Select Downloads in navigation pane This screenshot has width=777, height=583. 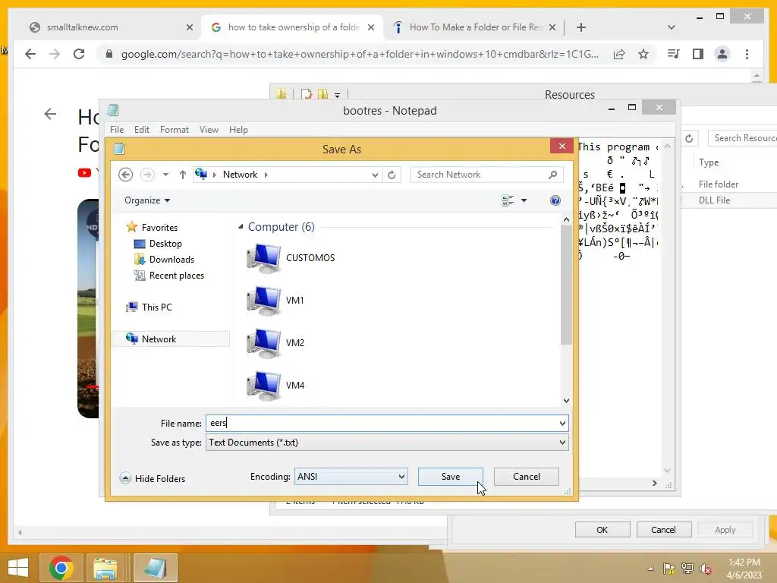tap(164, 260)
